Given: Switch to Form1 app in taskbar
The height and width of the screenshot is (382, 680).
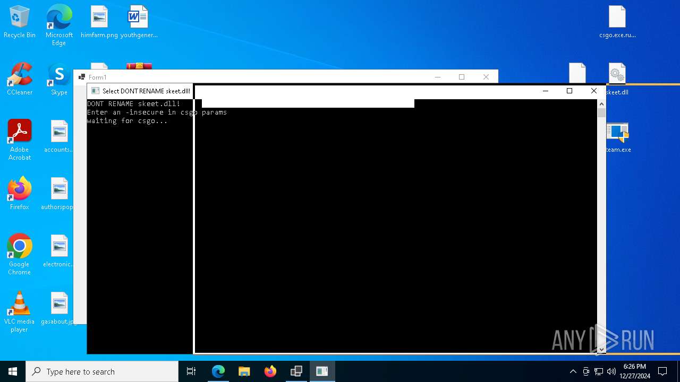Looking at the screenshot, I should coord(296,371).
